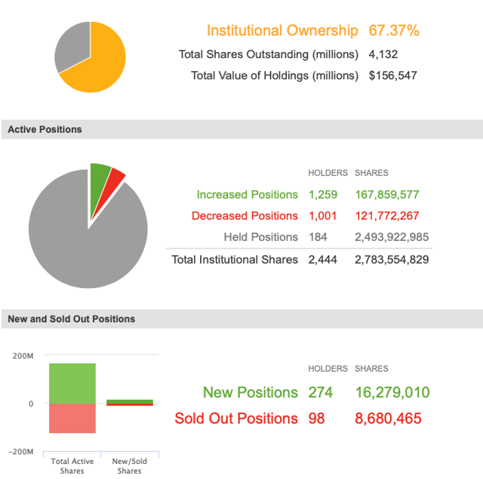483x479 pixels.
Task: Click the Active Positions section header
Action: tap(45, 130)
